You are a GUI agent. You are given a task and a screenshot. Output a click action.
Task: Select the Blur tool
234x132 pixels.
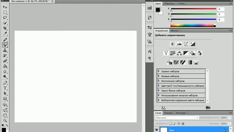click(5, 71)
